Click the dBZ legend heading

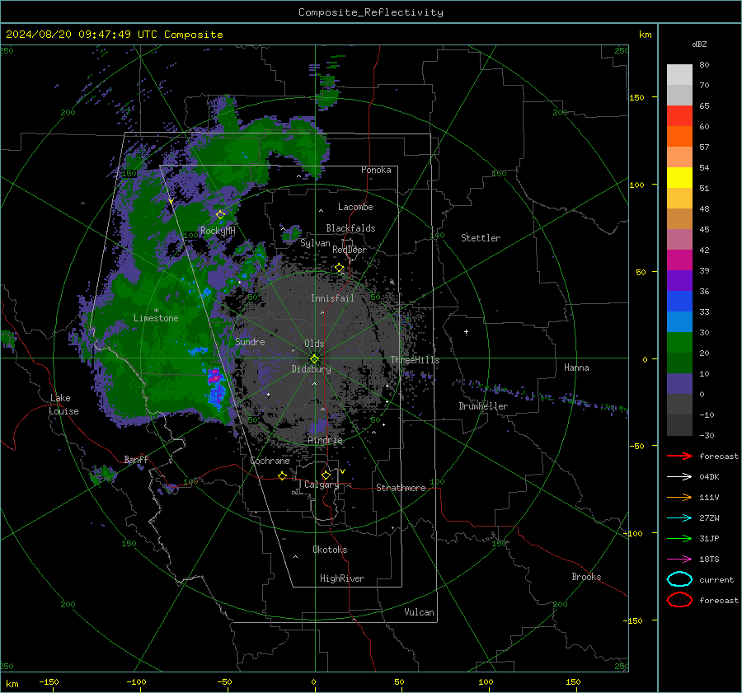pyautogui.click(x=699, y=44)
